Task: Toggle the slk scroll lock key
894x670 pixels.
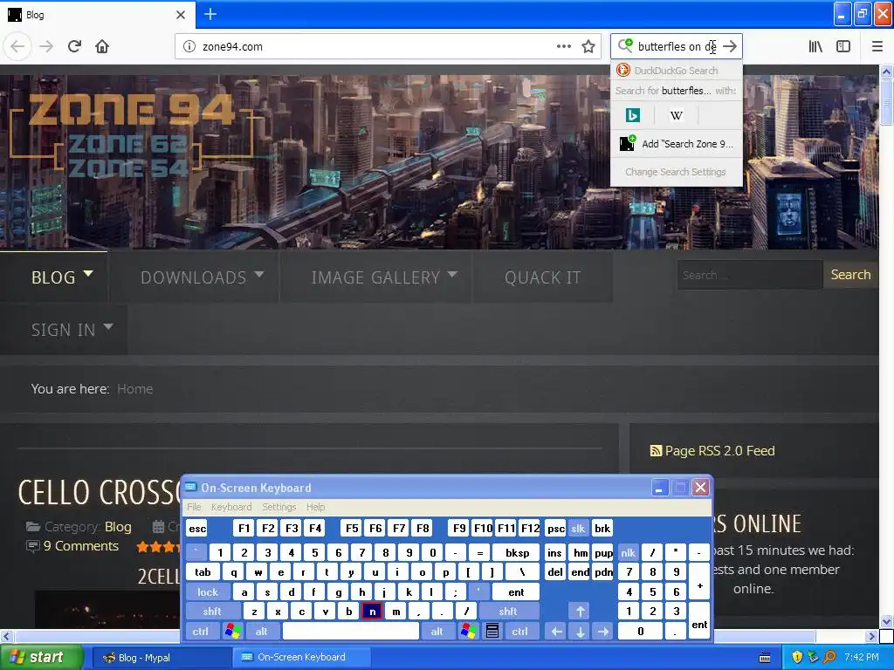Action: (x=578, y=528)
